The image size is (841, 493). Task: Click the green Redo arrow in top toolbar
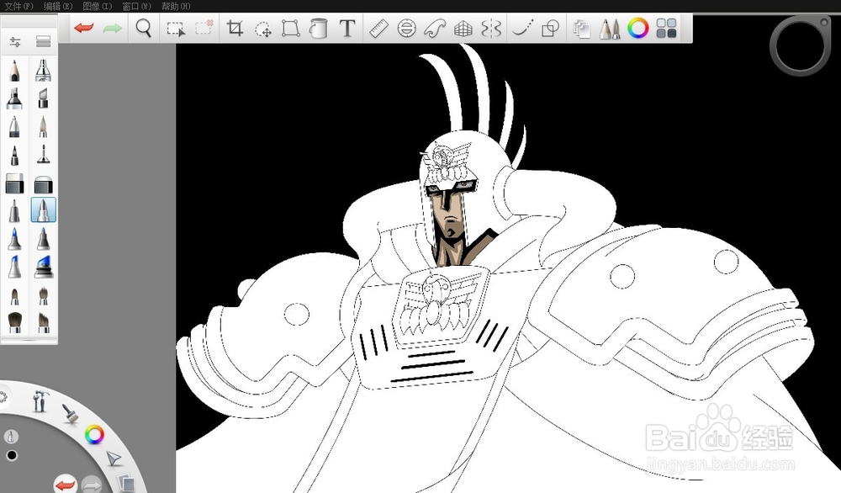coord(112,28)
